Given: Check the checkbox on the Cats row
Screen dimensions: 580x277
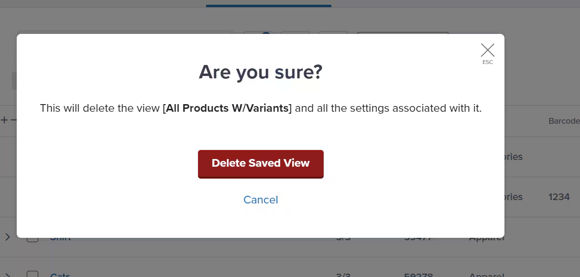Looking at the screenshot, I should click(x=33, y=274).
